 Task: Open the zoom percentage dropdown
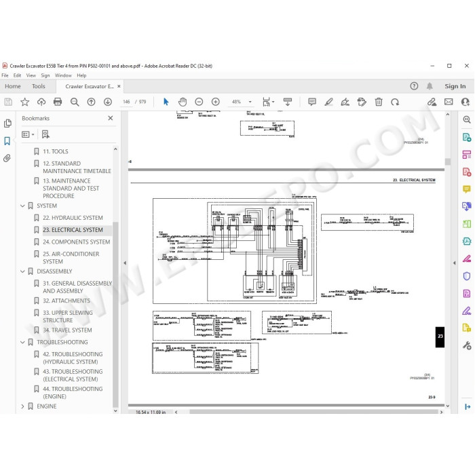click(250, 102)
